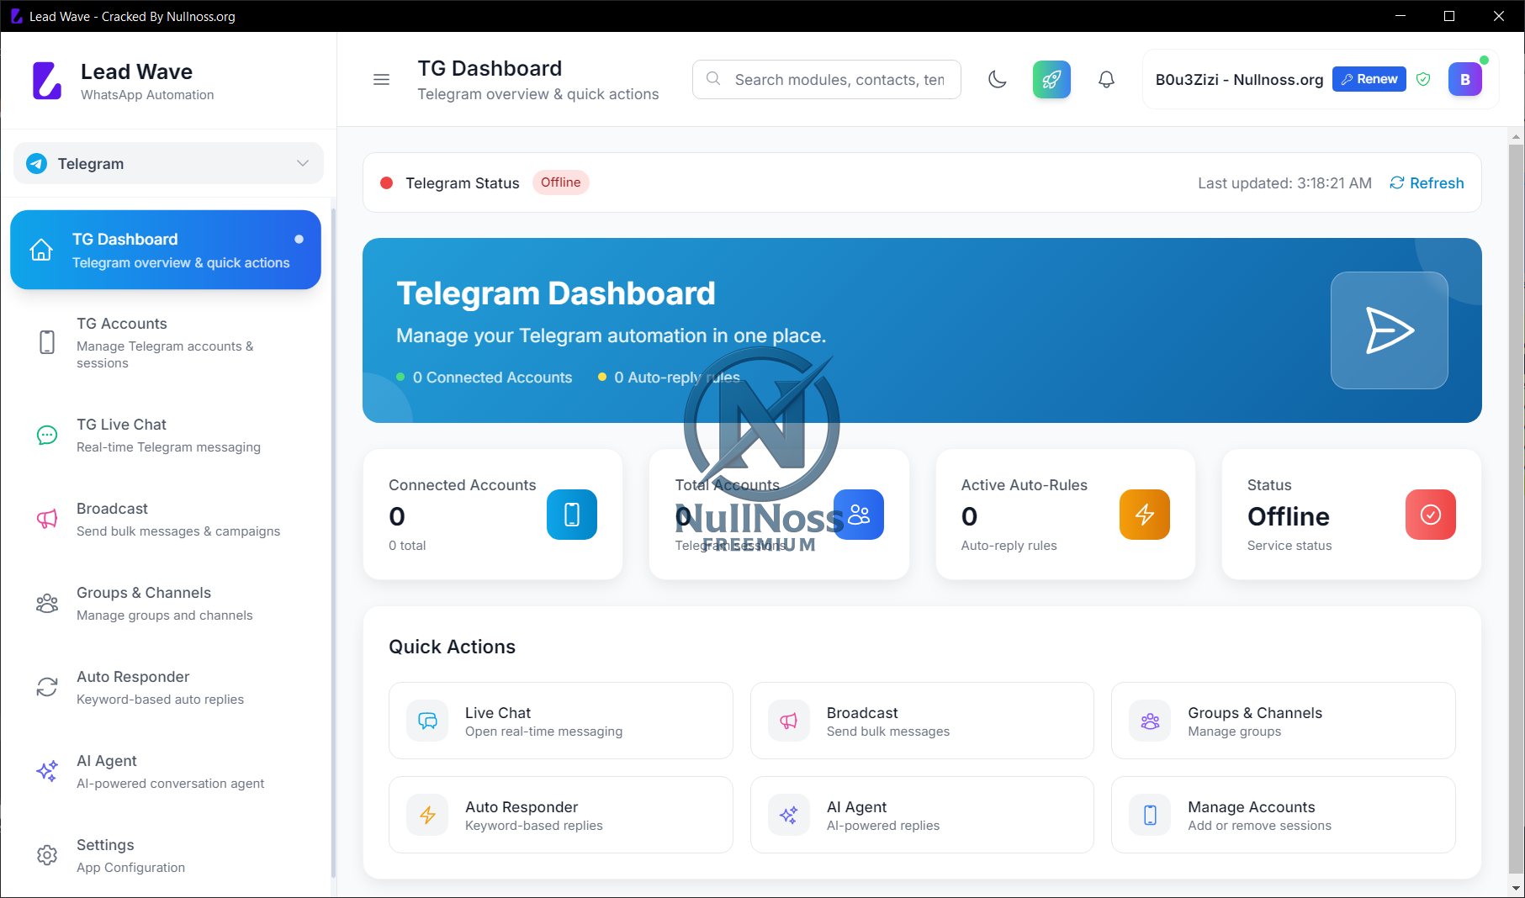This screenshot has height=898, width=1525.
Task: Focus the search modules input field
Action: coord(827,80)
